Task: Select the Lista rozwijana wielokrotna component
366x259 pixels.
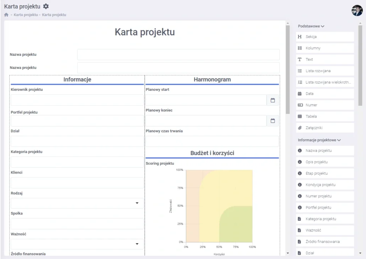Action: 325,82
